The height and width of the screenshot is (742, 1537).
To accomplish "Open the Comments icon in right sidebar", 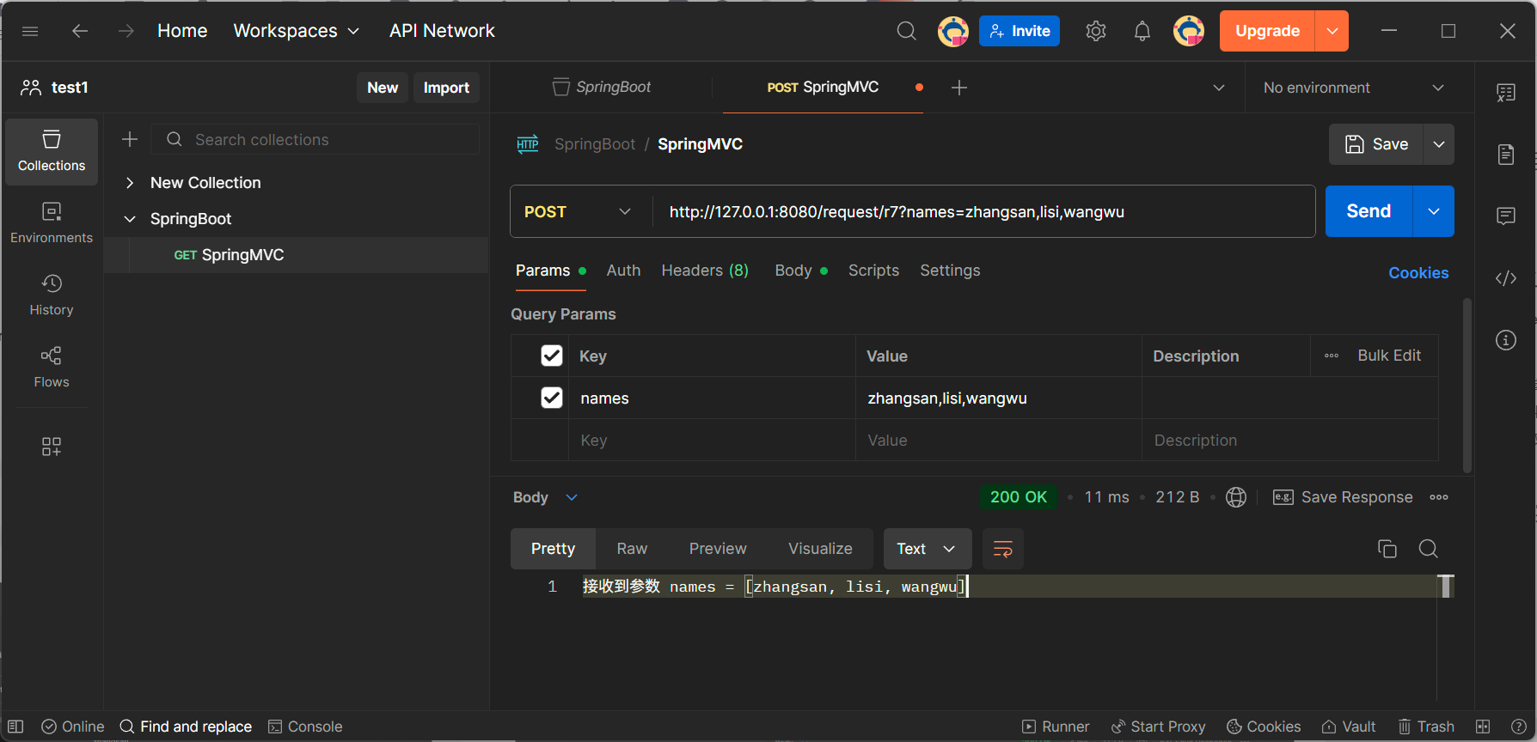I will (1506, 216).
